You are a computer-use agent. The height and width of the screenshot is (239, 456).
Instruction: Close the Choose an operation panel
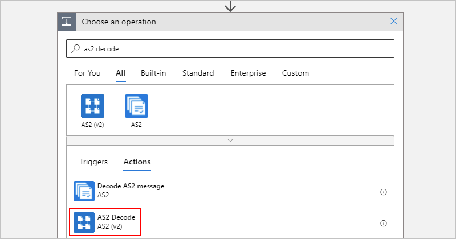click(393, 22)
